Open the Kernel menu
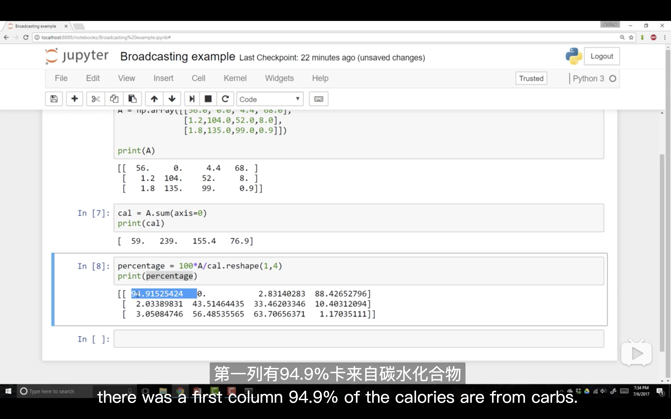Screen dimensions: 671x419 tap(235, 78)
